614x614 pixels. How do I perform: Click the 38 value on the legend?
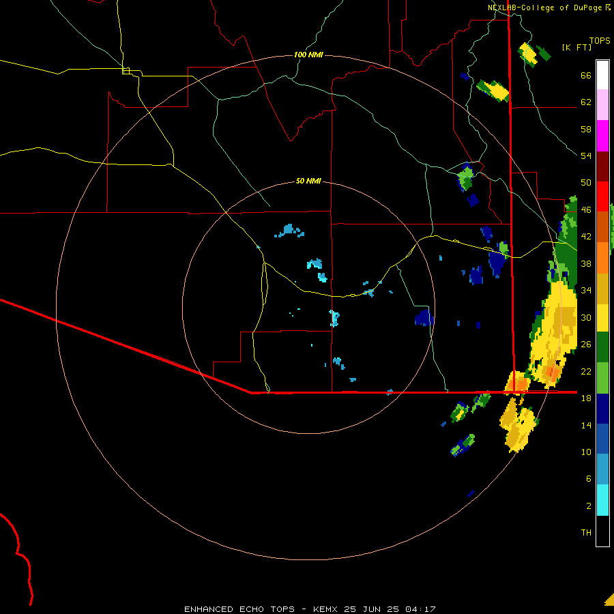tap(586, 263)
